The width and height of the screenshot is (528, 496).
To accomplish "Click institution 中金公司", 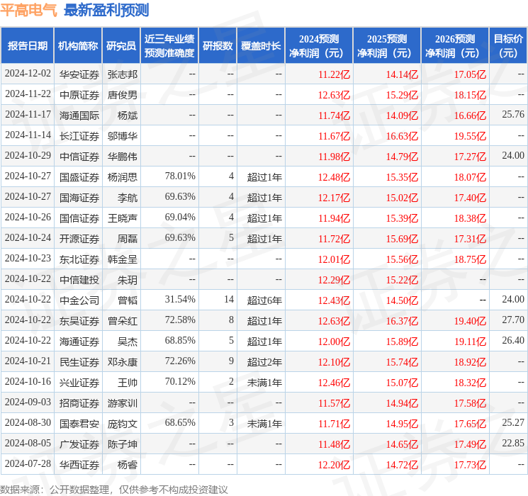I will tap(79, 300).
